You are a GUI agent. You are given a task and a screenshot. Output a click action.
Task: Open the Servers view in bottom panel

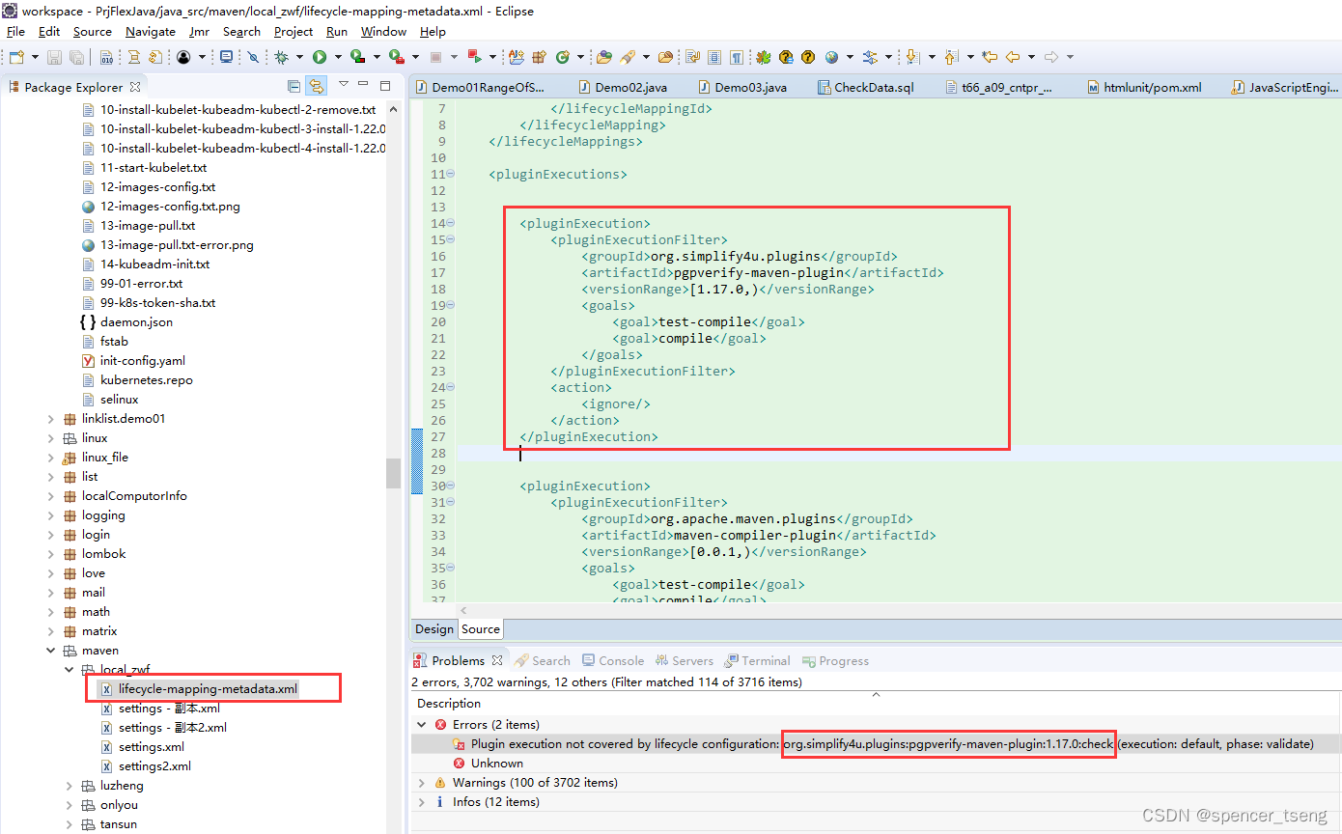(x=691, y=660)
